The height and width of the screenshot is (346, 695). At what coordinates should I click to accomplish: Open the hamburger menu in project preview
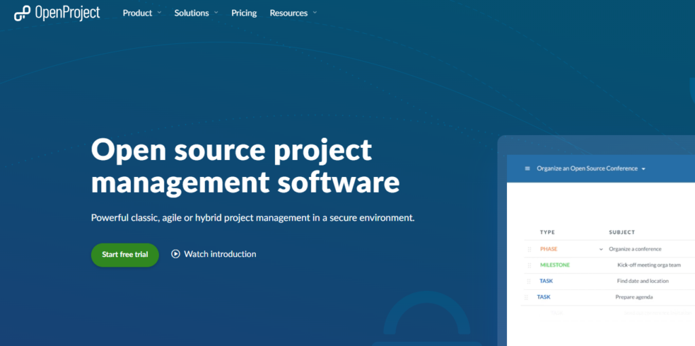(x=527, y=168)
